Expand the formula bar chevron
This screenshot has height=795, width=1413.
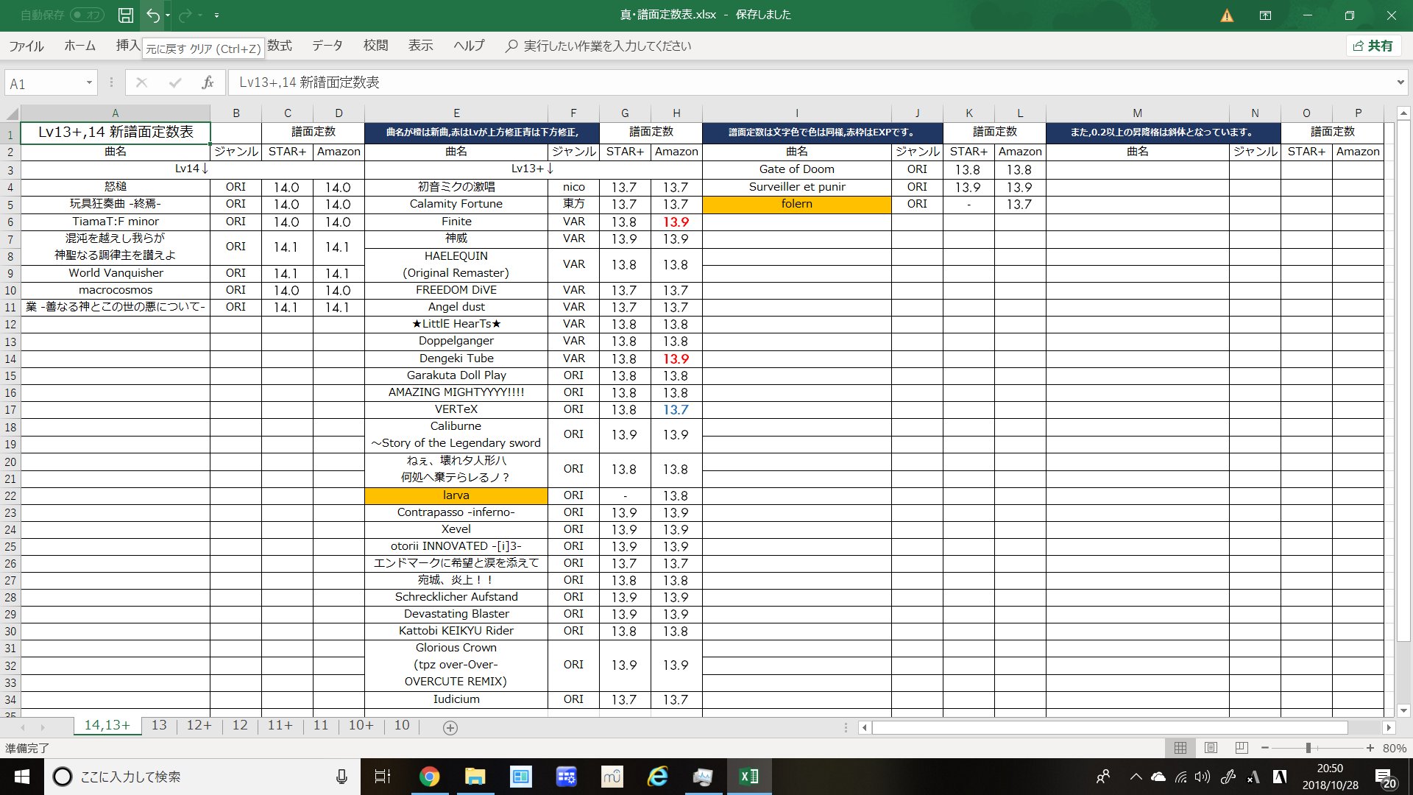pyautogui.click(x=1400, y=82)
